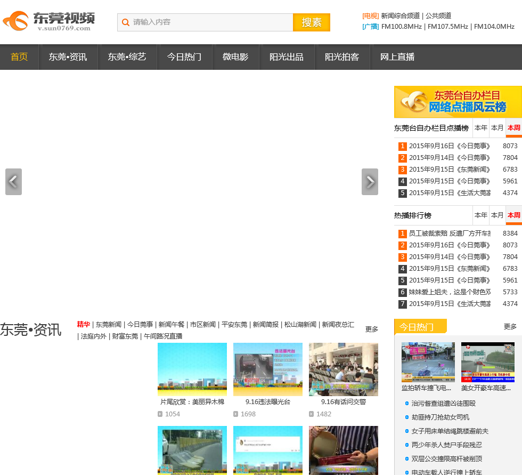Open the 今日热门 navigation item
The width and height of the screenshot is (522, 475).
click(x=184, y=57)
